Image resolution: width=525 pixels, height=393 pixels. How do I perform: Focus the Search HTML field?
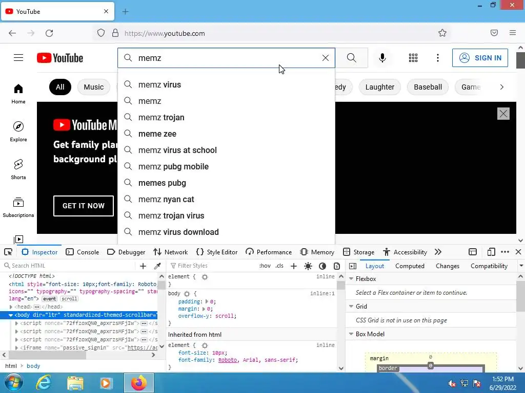click(x=69, y=266)
